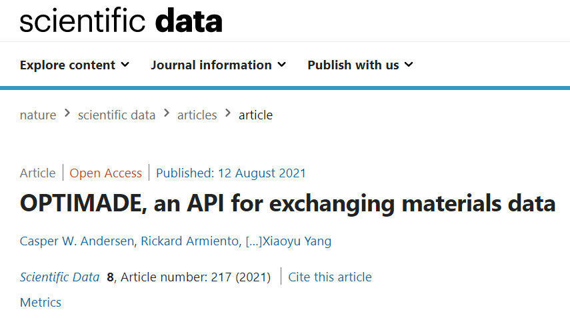
Task: Open the article Metrics link
Action: pyautogui.click(x=41, y=303)
